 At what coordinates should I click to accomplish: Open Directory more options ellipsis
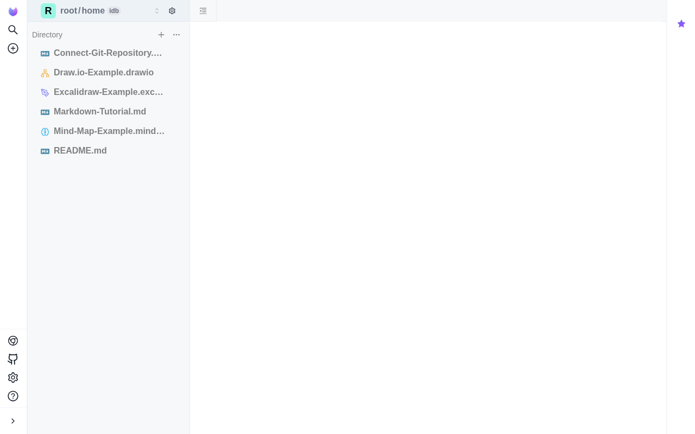click(176, 35)
